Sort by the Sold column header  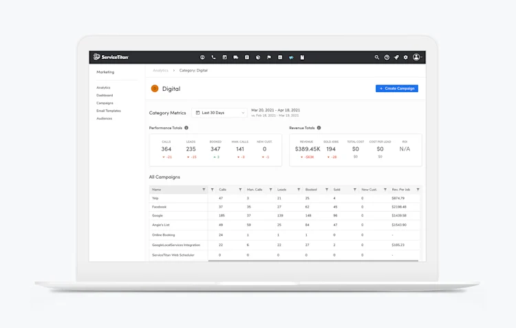(x=336, y=190)
